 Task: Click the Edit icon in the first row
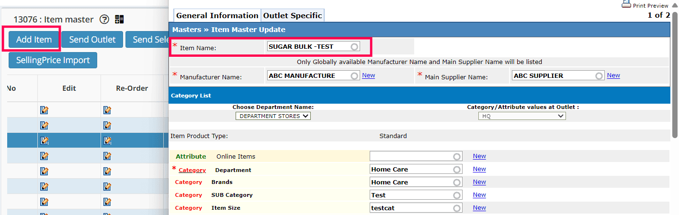click(45, 110)
